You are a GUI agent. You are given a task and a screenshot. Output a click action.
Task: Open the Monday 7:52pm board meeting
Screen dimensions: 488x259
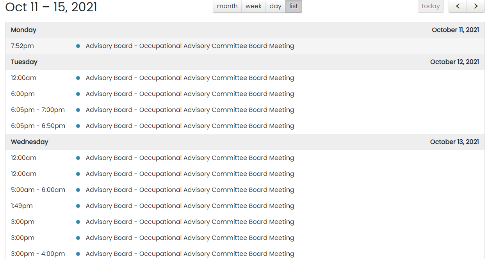pyautogui.click(x=190, y=46)
